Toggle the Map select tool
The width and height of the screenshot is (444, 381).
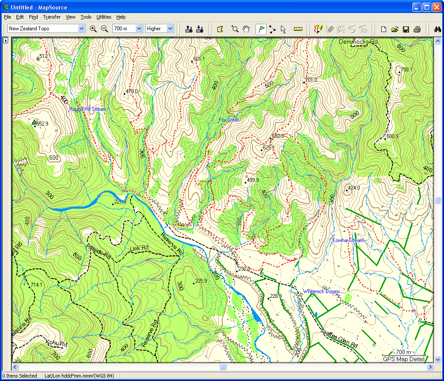click(x=220, y=29)
